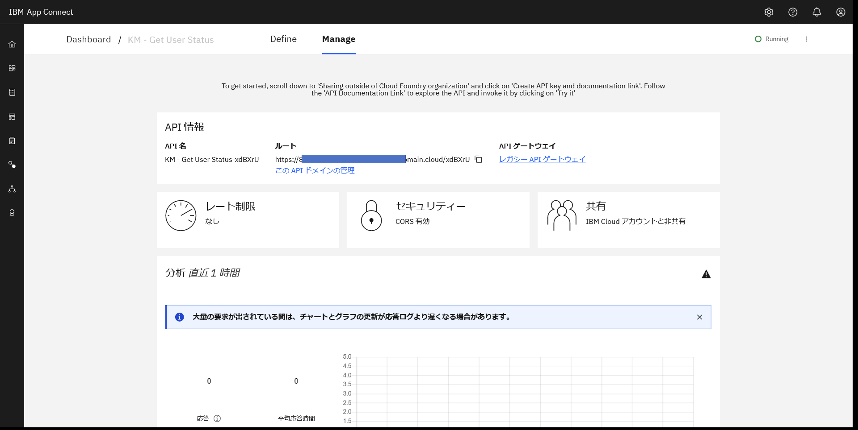Click the warning triangle in analytics panel
Viewport: 858px width, 430px height.
tap(706, 274)
